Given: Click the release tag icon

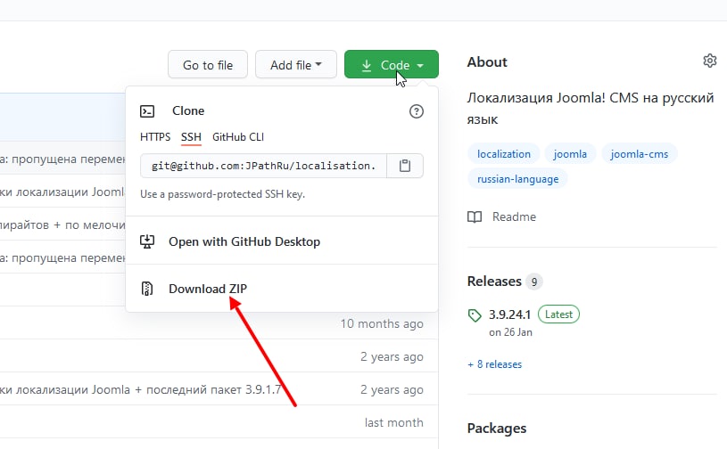Looking at the screenshot, I should 475,314.
